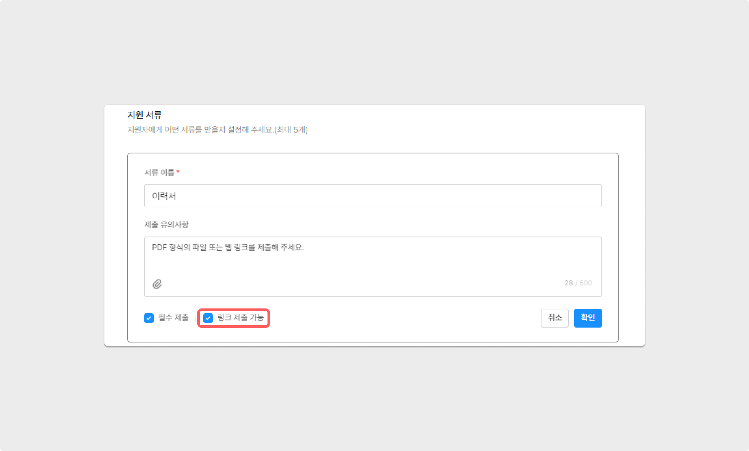Click the paperclip attachment icon

(x=157, y=284)
